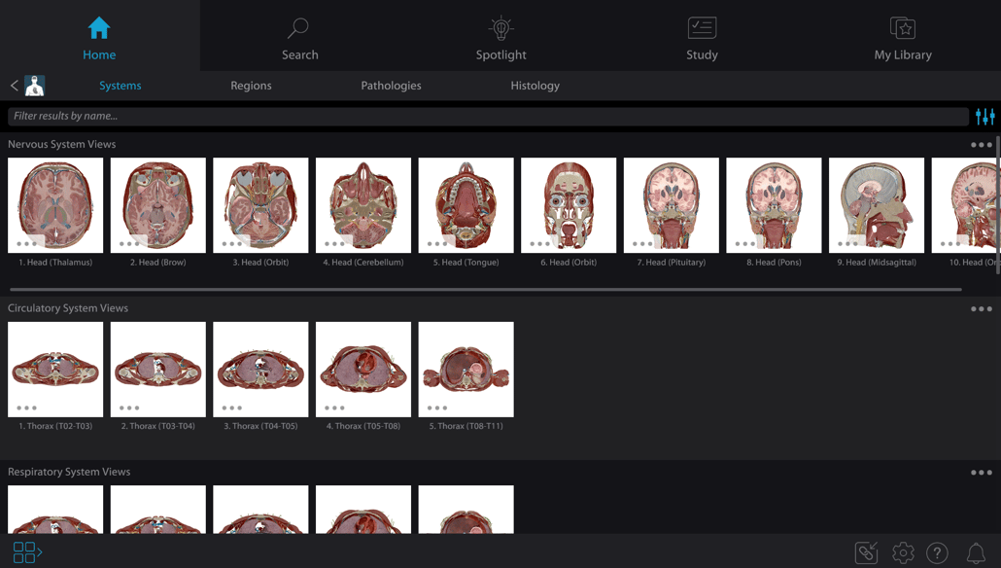Open the filter options sliders icon
This screenshot has width=1001, height=568.
pyautogui.click(x=984, y=116)
